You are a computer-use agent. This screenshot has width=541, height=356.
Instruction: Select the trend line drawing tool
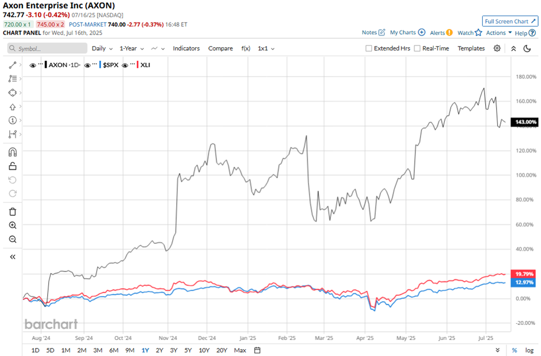pyautogui.click(x=13, y=65)
